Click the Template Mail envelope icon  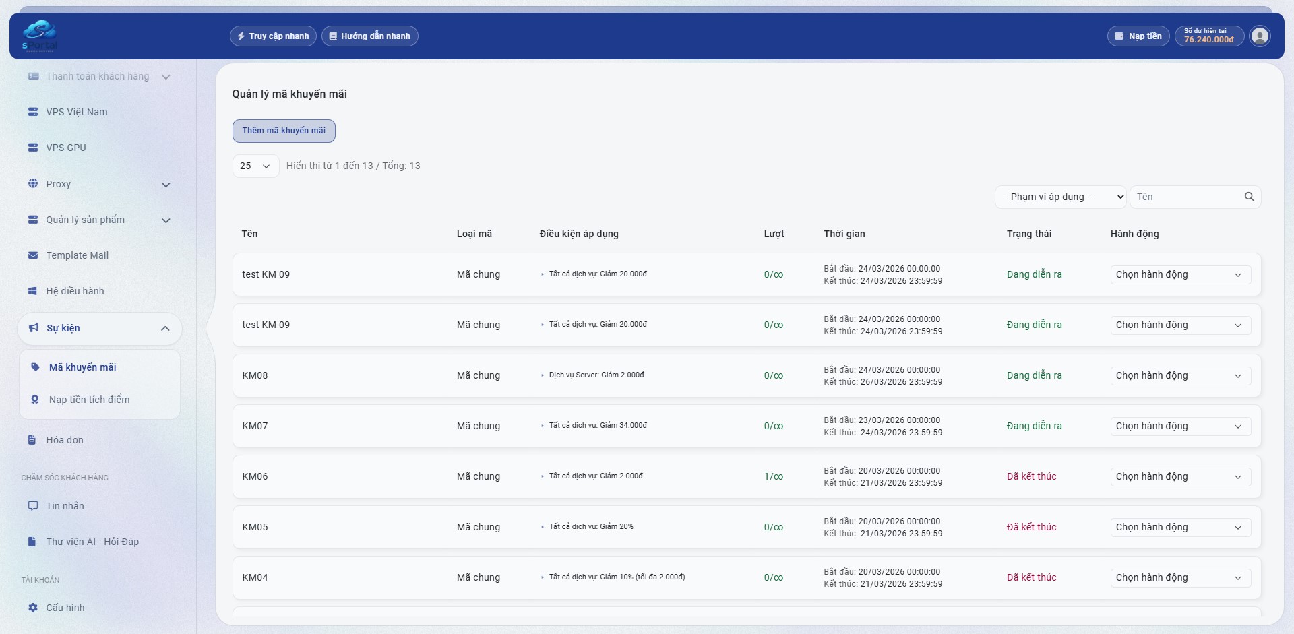point(33,255)
